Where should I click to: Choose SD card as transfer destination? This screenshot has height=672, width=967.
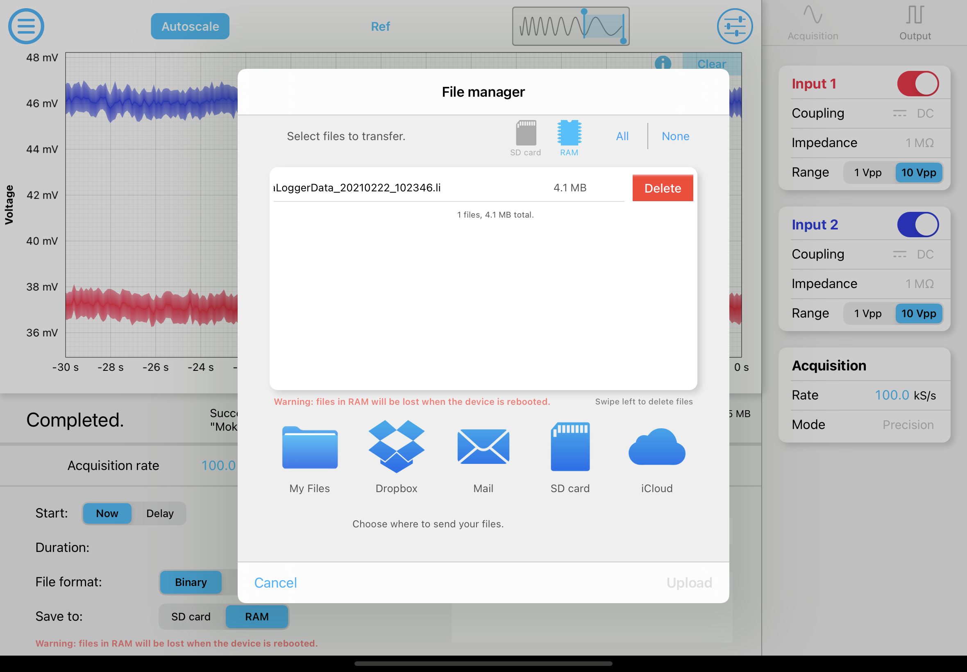click(x=570, y=458)
